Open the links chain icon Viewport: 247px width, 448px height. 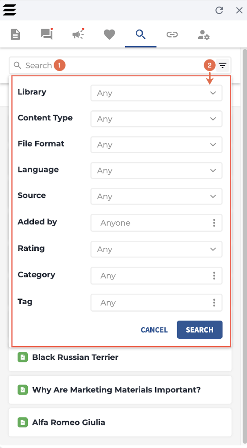(172, 35)
